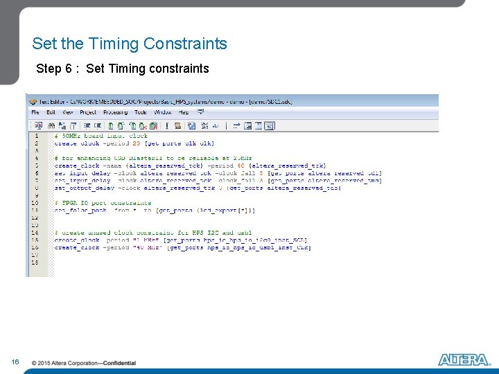
Task: Click the create_clock "48 MHz" usb1 CLK line
Action: [x=183, y=247]
